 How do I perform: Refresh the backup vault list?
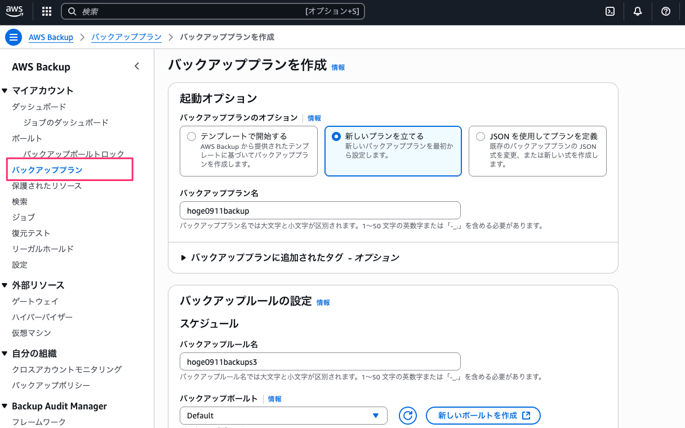(x=408, y=416)
